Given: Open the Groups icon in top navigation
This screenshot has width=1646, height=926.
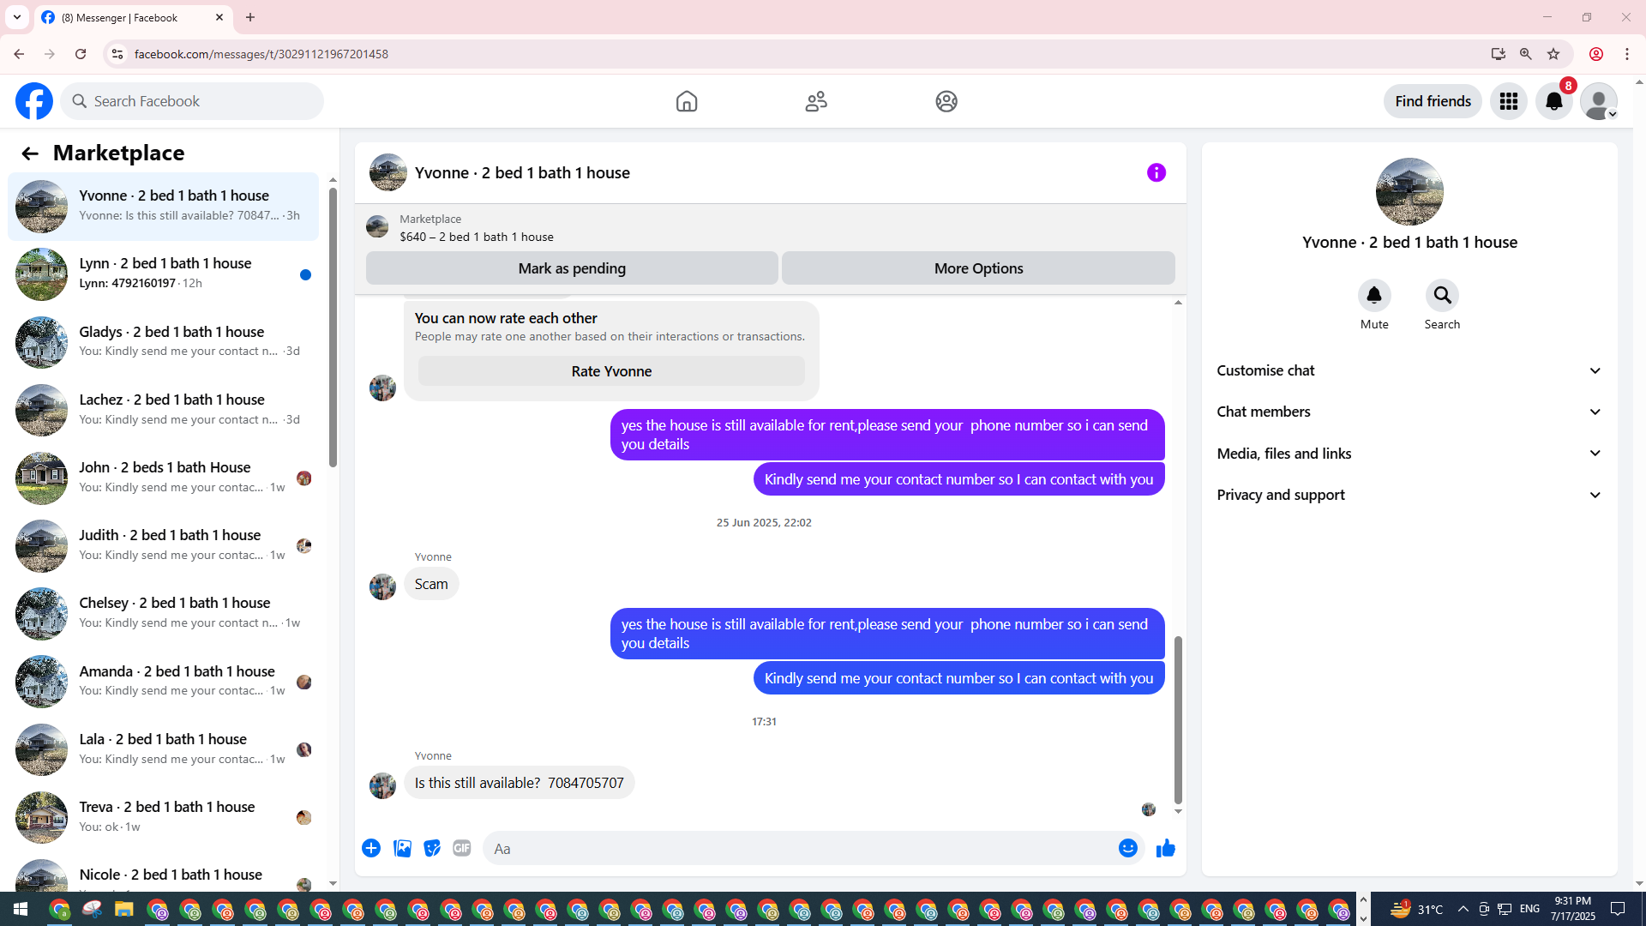Looking at the screenshot, I should (946, 101).
